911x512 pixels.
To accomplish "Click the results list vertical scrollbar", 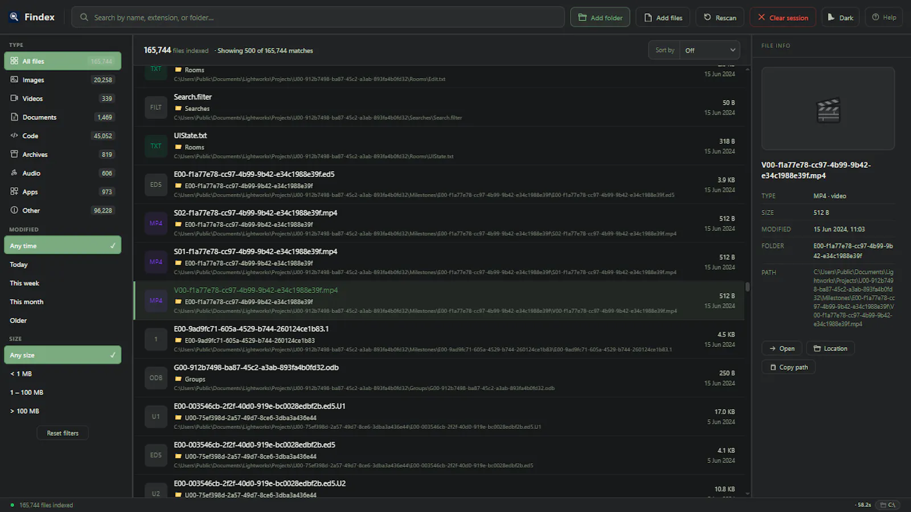I will (x=748, y=287).
